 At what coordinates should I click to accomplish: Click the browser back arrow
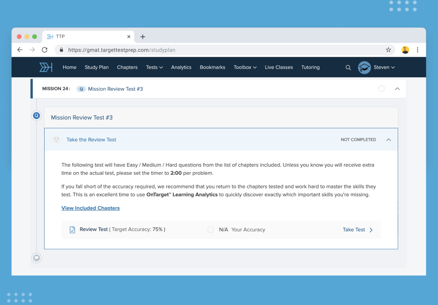pos(20,50)
